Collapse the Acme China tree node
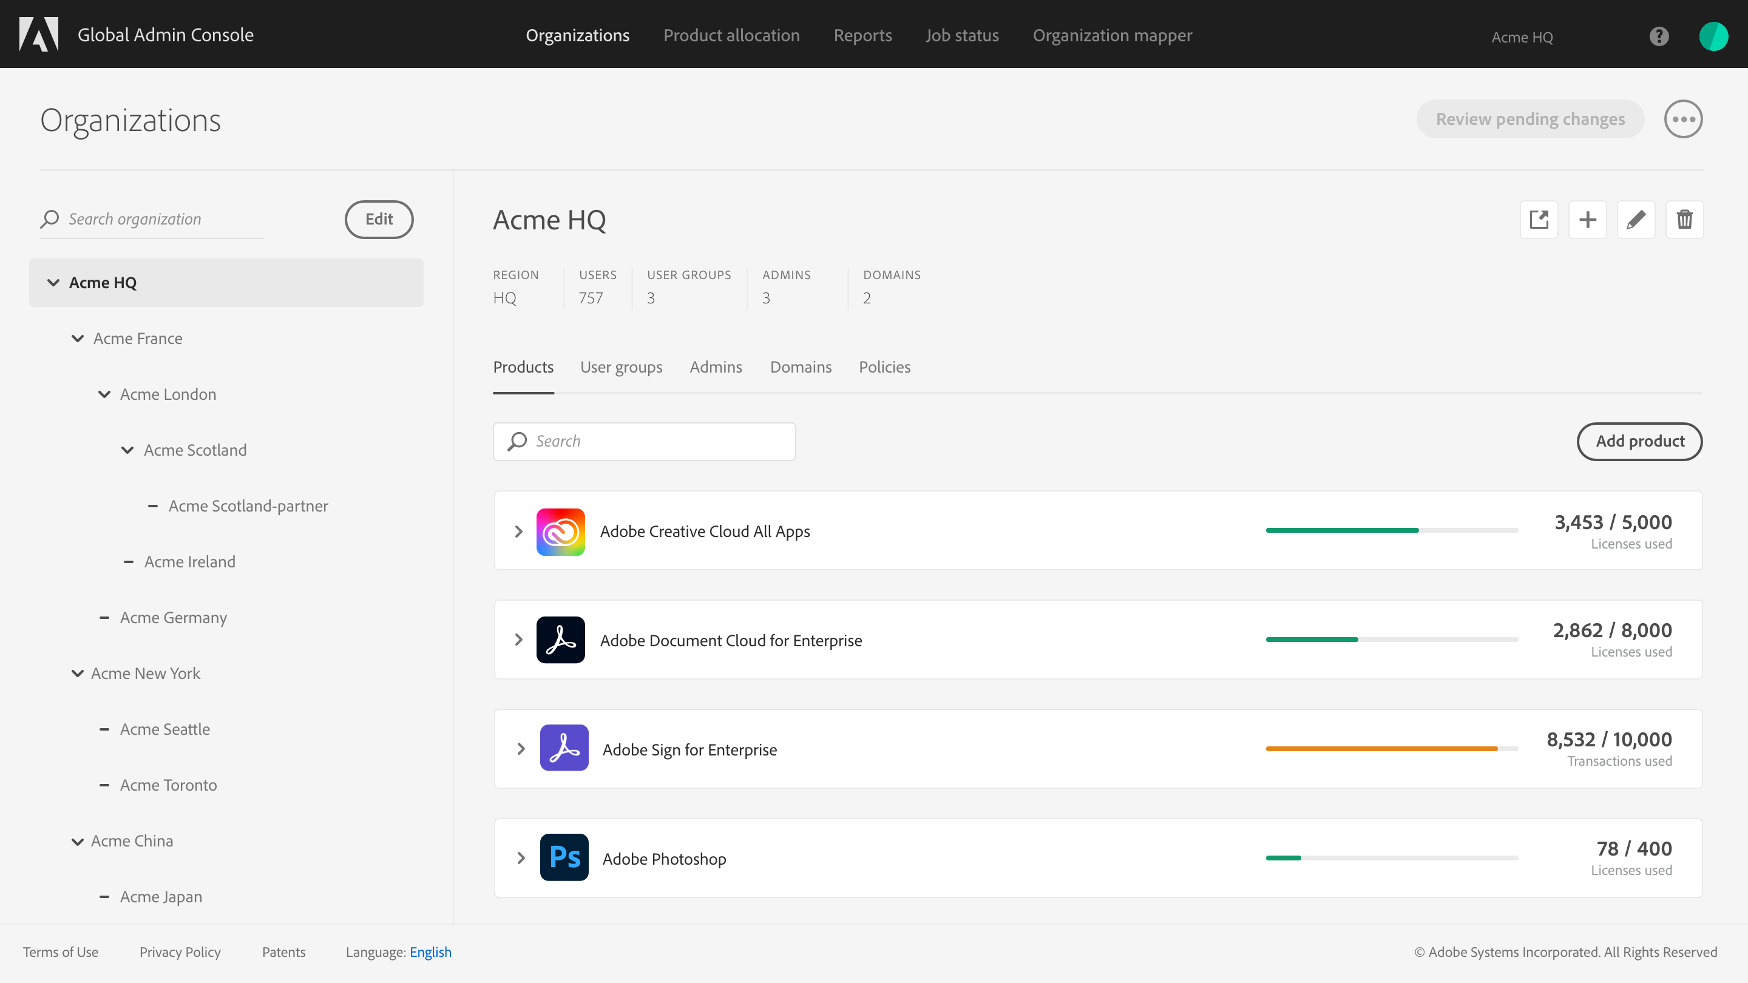Image resolution: width=1748 pixels, height=983 pixels. click(x=77, y=841)
